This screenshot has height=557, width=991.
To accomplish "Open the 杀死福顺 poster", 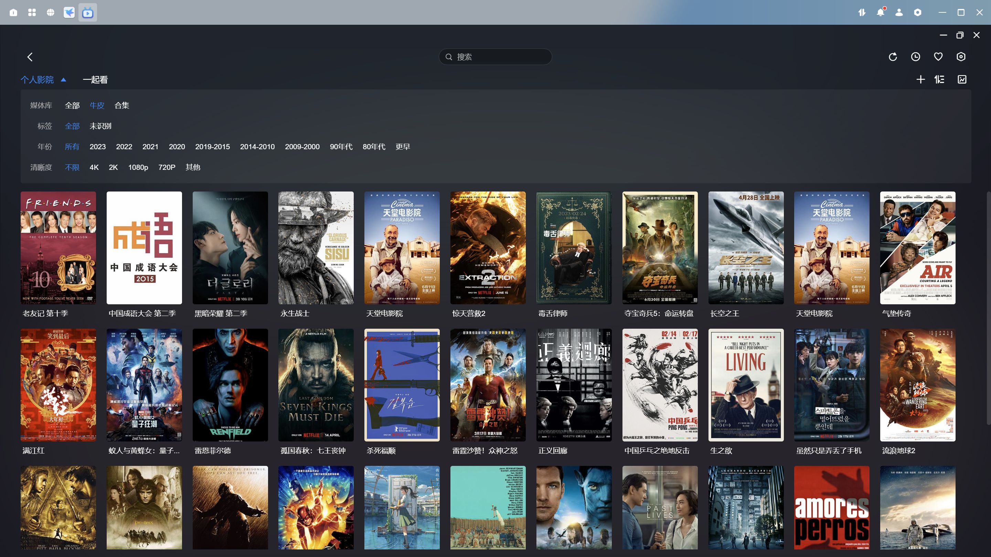I will [x=402, y=385].
